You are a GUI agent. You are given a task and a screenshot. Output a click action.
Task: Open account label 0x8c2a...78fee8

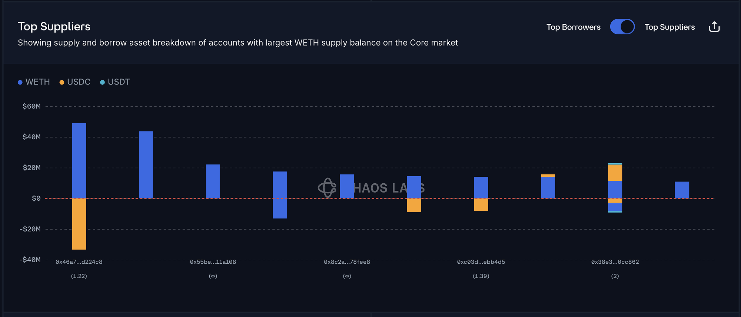347,262
